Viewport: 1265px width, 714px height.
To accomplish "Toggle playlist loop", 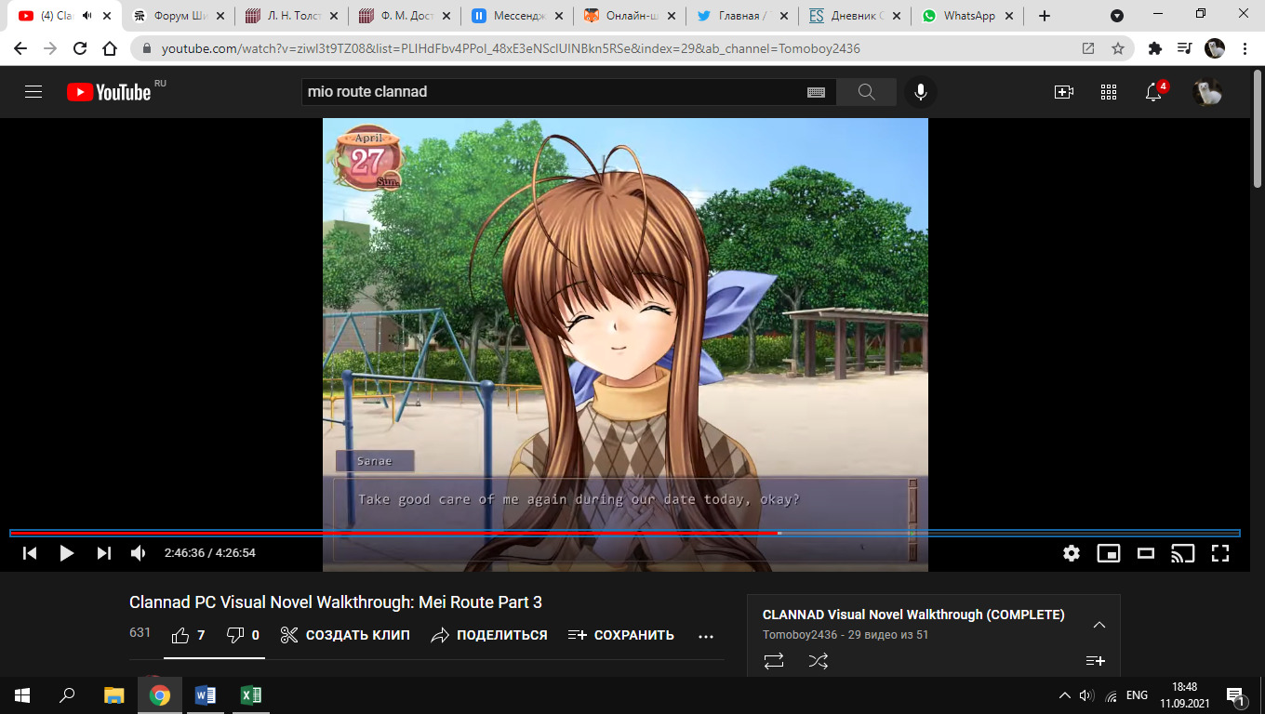I will [774, 661].
